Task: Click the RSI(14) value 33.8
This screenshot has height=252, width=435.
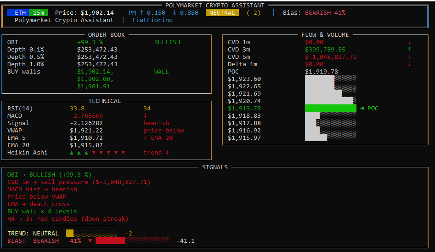Action: 77,109
